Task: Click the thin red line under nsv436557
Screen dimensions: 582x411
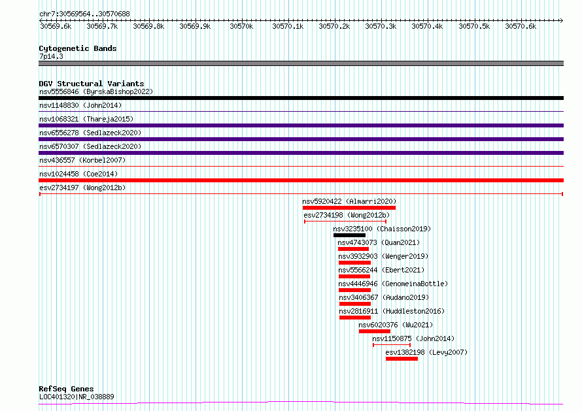Action: click(x=301, y=167)
